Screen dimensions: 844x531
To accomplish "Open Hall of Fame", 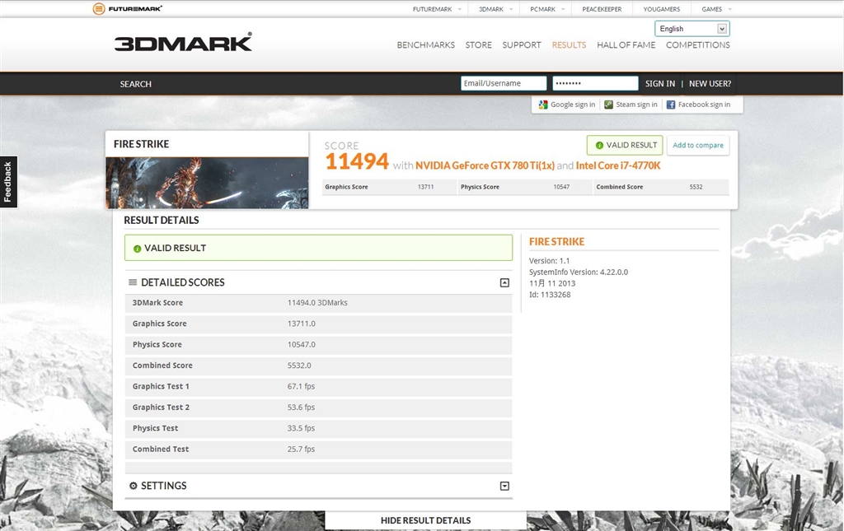I will (626, 45).
